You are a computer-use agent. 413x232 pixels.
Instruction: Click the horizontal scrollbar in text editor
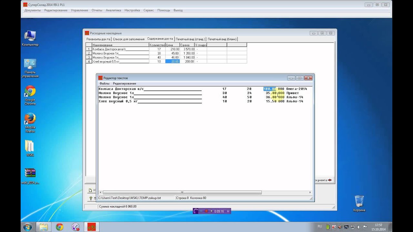pos(182,192)
